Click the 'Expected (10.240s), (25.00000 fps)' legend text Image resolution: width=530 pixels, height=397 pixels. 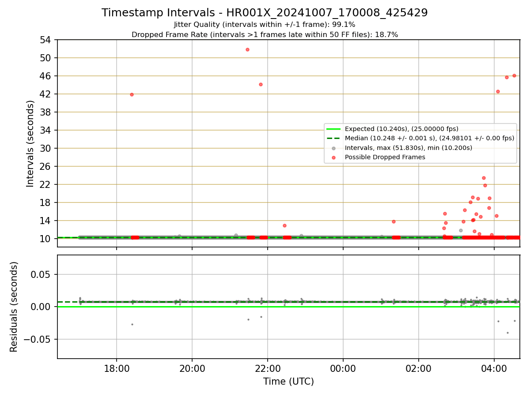point(401,129)
